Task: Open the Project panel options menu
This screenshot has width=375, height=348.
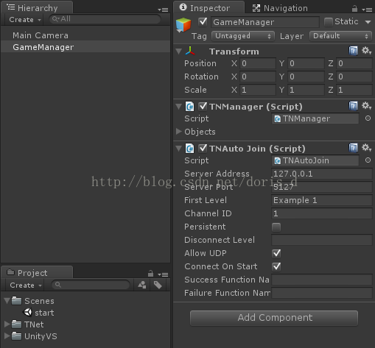Action: tap(163, 274)
